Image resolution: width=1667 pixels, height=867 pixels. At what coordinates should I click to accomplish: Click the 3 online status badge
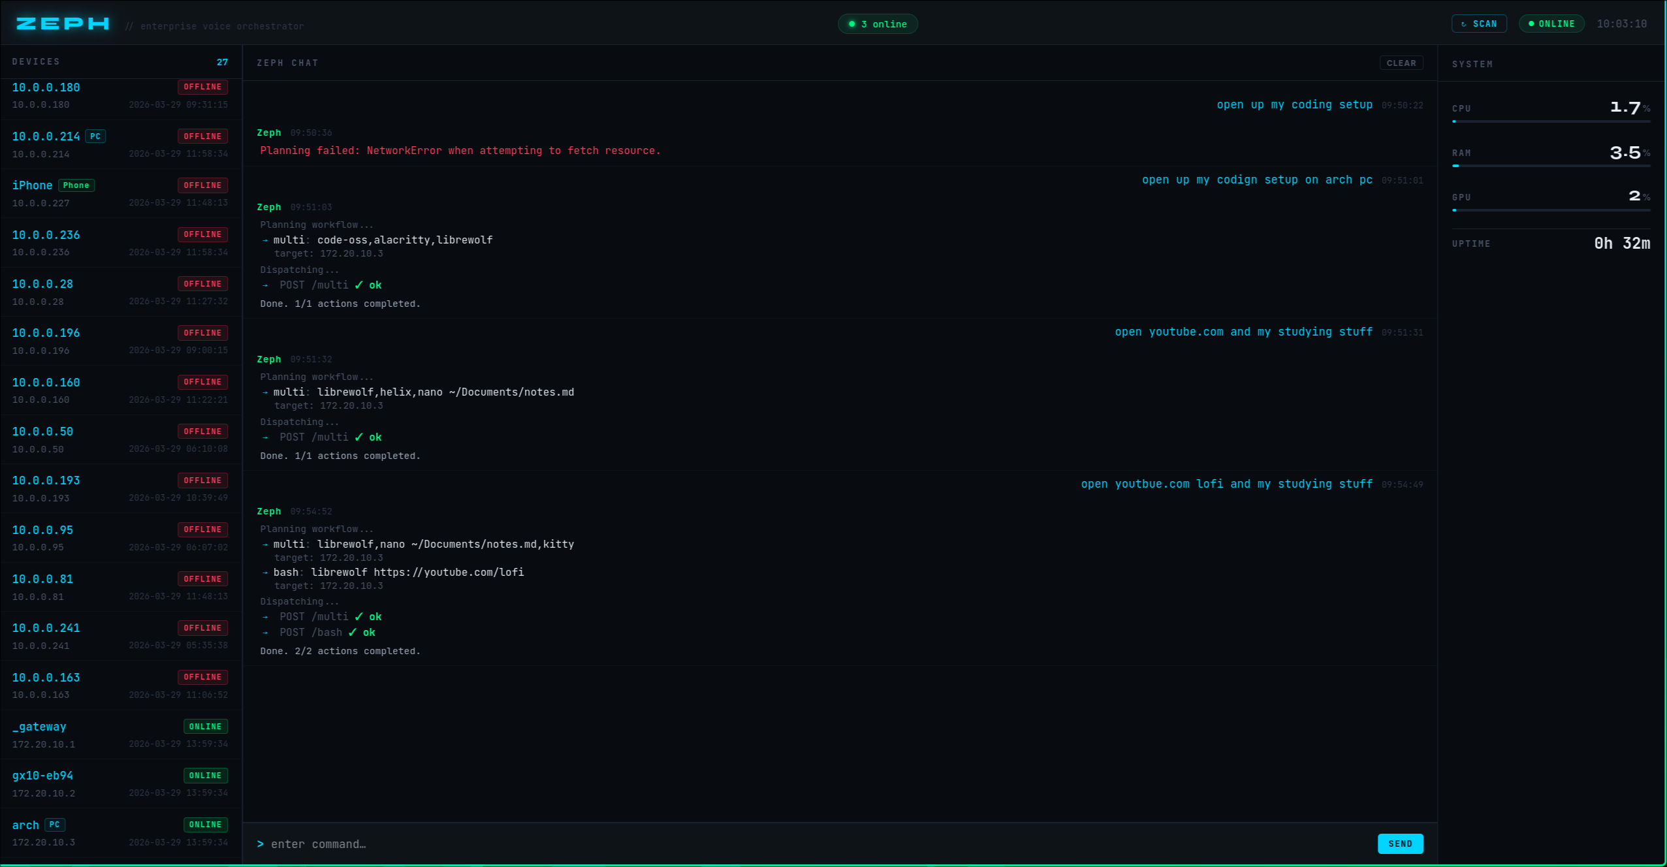(878, 24)
